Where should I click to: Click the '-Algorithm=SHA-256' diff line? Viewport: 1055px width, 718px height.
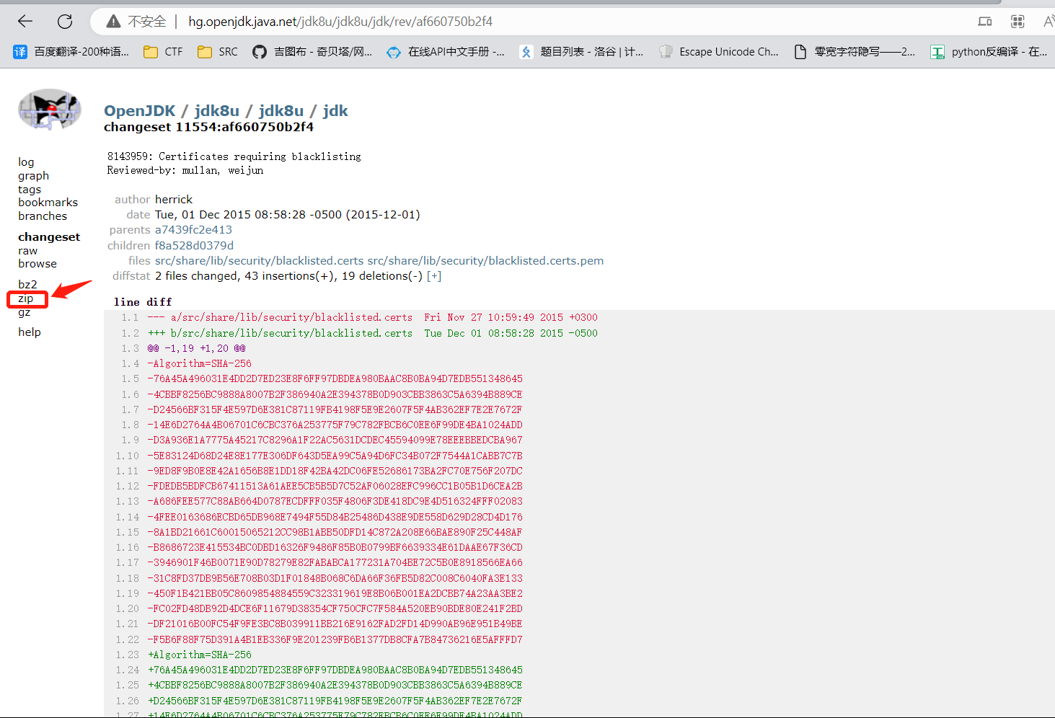200,363
